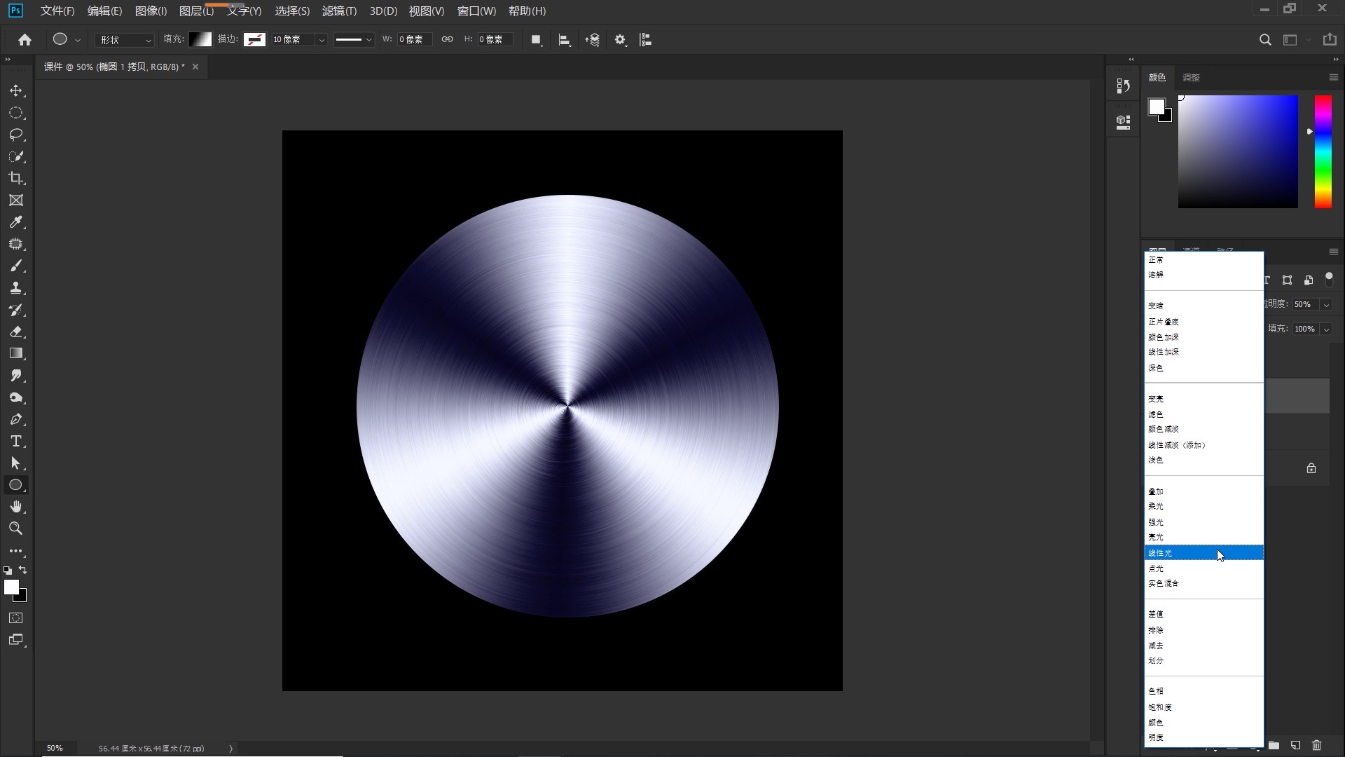This screenshot has height=757, width=1345.
Task: Select the Crop tool
Action: (x=16, y=178)
